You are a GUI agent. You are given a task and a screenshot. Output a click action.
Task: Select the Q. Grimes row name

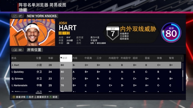(x=17, y=78)
